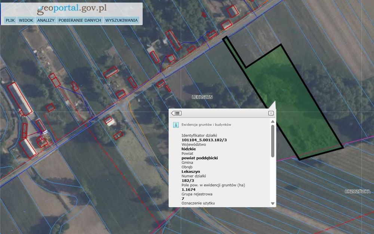Click the back-to-list icon in popup
The height and width of the screenshot is (234, 374).
(176, 113)
